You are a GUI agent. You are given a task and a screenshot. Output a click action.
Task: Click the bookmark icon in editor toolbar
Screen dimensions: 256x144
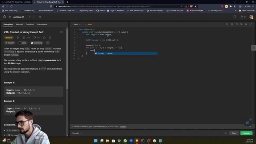(227, 24)
